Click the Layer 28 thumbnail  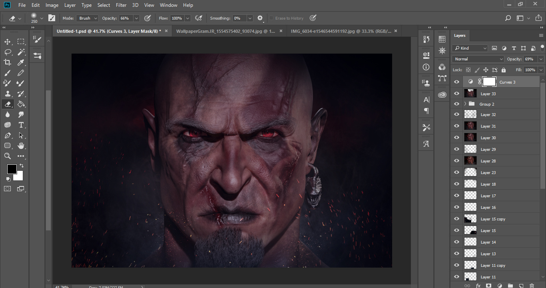[470, 161]
